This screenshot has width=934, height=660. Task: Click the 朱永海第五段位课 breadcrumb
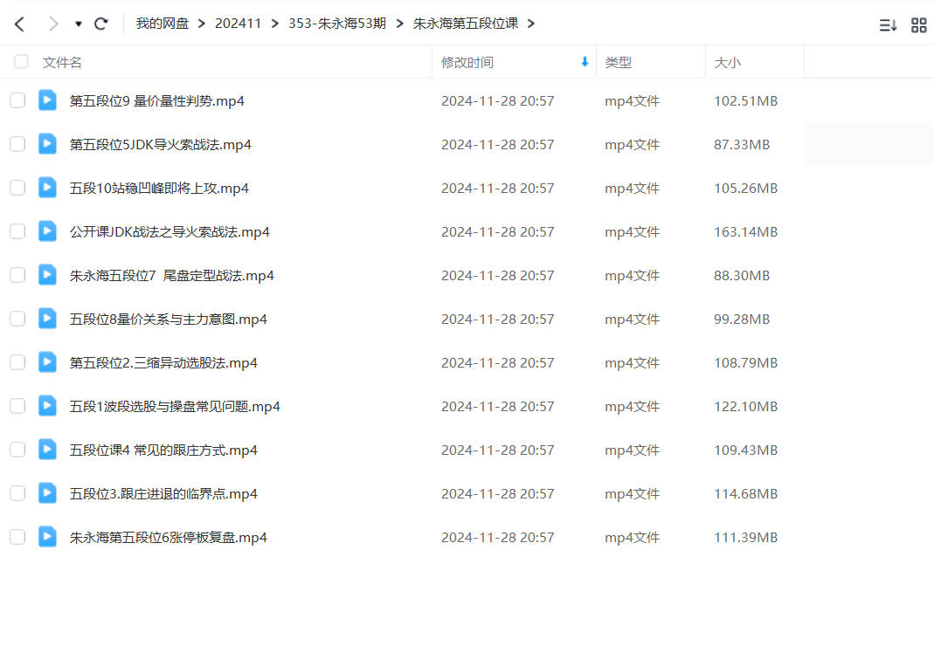(x=465, y=24)
